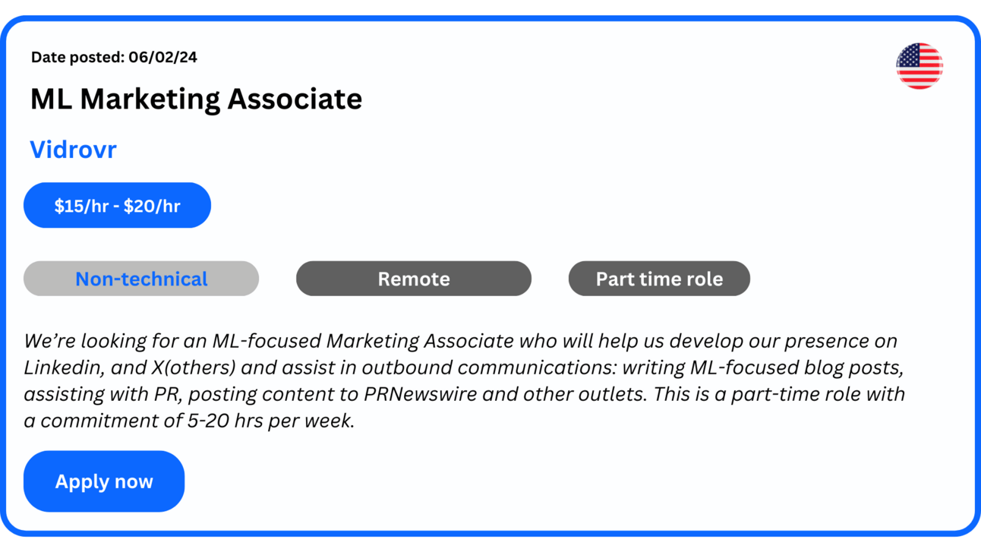Click the word Linkedin in the description
The image size is (981, 552).
pyautogui.click(x=62, y=367)
